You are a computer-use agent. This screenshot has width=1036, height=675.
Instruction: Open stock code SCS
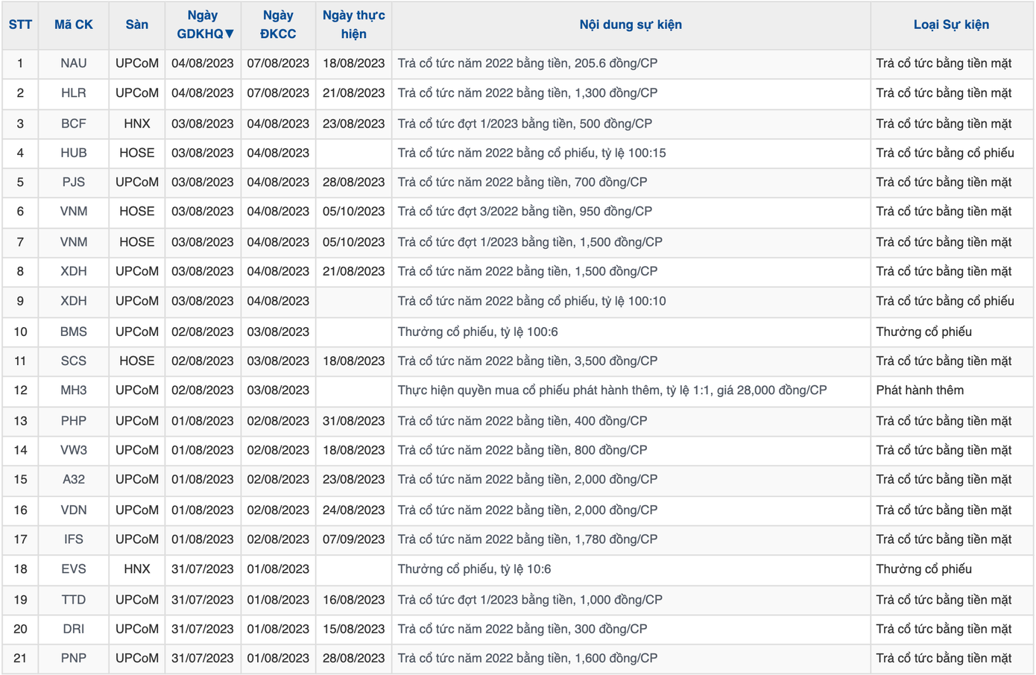[x=74, y=361]
